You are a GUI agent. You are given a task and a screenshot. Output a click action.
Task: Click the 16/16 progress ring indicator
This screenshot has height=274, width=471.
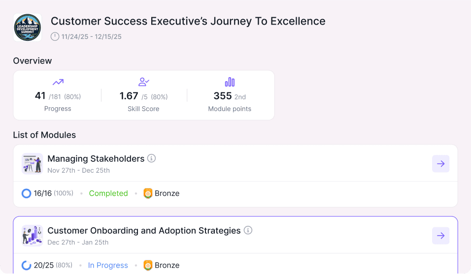(x=27, y=193)
